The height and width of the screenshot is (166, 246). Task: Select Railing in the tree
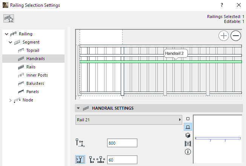[26, 34]
